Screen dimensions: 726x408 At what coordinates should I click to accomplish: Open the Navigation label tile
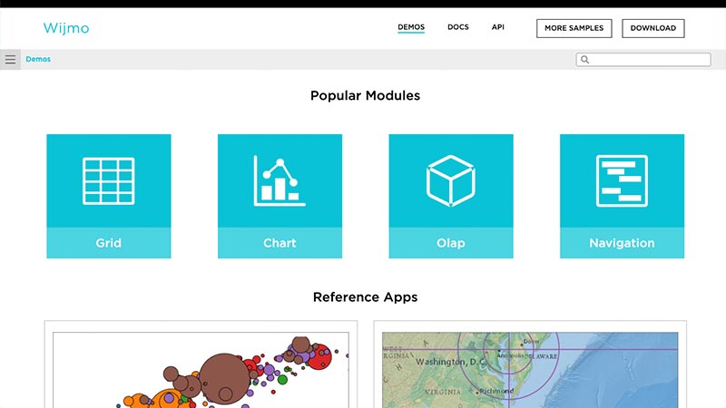tap(622, 243)
